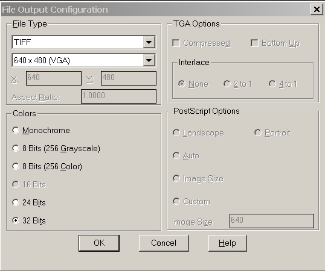
Task: Select 4 to 1 interlace
Action: (x=272, y=84)
